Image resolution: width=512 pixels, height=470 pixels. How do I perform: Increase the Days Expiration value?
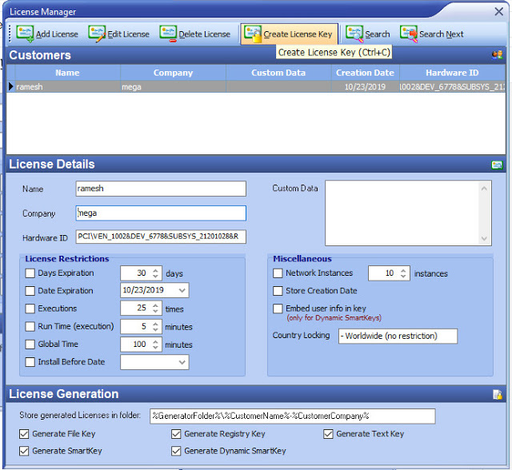pos(155,270)
